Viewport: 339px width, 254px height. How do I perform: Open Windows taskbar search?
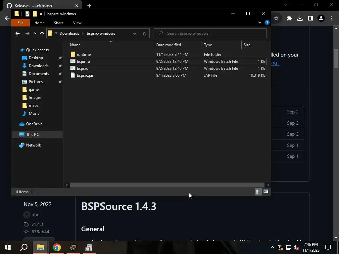click(24, 247)
